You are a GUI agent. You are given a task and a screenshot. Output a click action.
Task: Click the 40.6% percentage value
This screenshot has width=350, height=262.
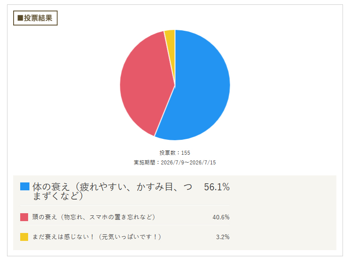(x=221, y=217)
